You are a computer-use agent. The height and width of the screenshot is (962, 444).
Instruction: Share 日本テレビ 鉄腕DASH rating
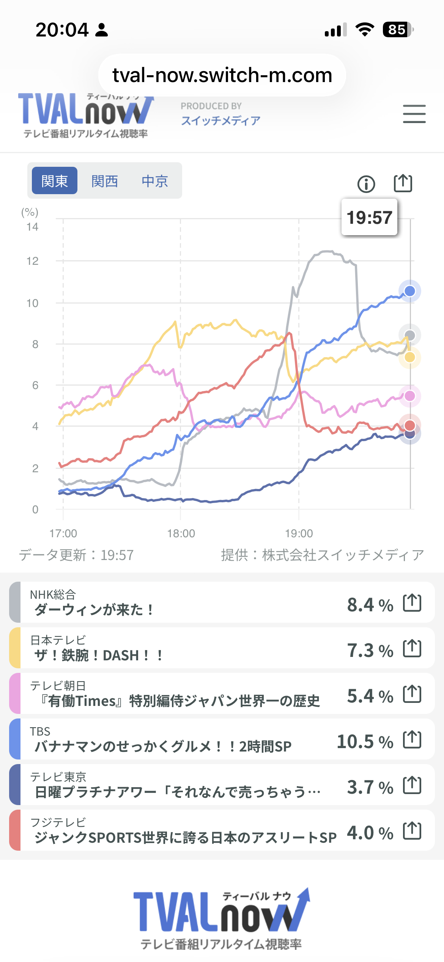click(x=412, y=648)
